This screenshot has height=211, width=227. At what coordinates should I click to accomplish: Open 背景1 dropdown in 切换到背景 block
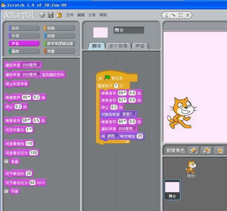(128, 114)
